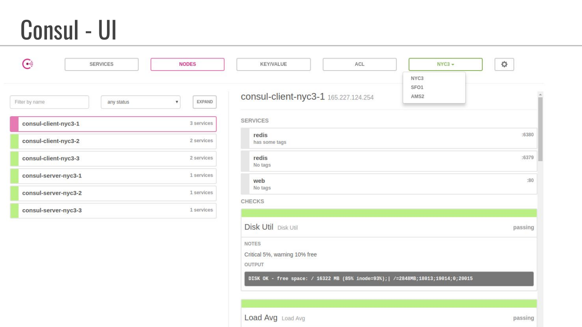The height and width of the screenshot is (327, 582).
Task: Click the passing status of Load Avg
Action: click(523, 318)
